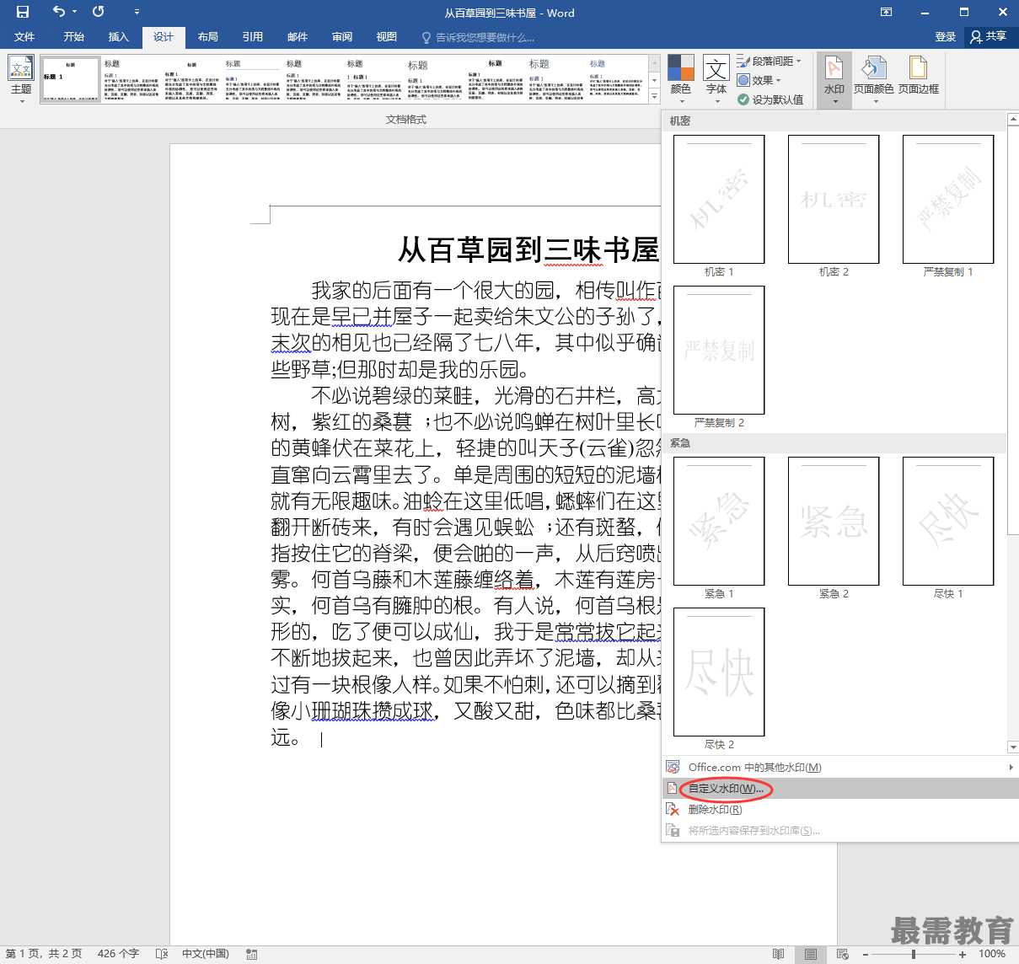Switch to the Layout (布局) tab

pyautogui.click(x=208, y=36)
